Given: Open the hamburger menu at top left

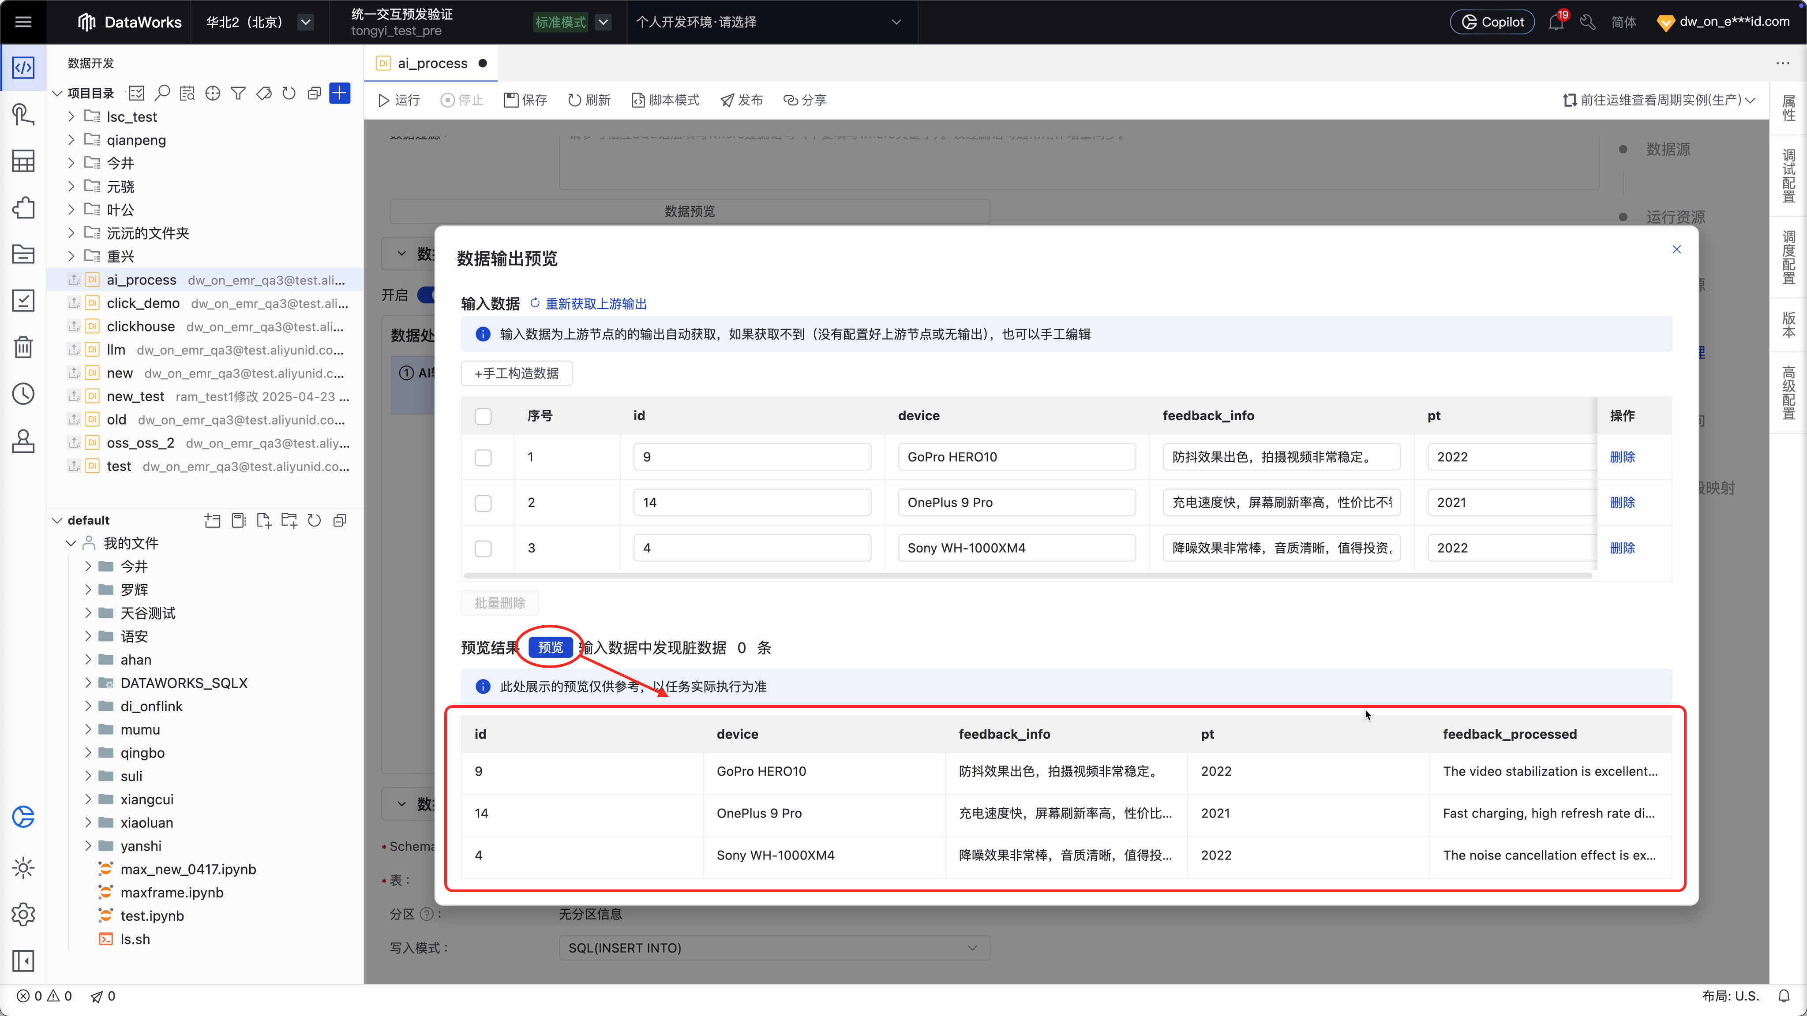Looking at the screenshot, I should pyautogui.click(x=23, y=22).
